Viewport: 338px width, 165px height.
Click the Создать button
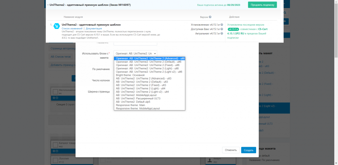[248, 150]
